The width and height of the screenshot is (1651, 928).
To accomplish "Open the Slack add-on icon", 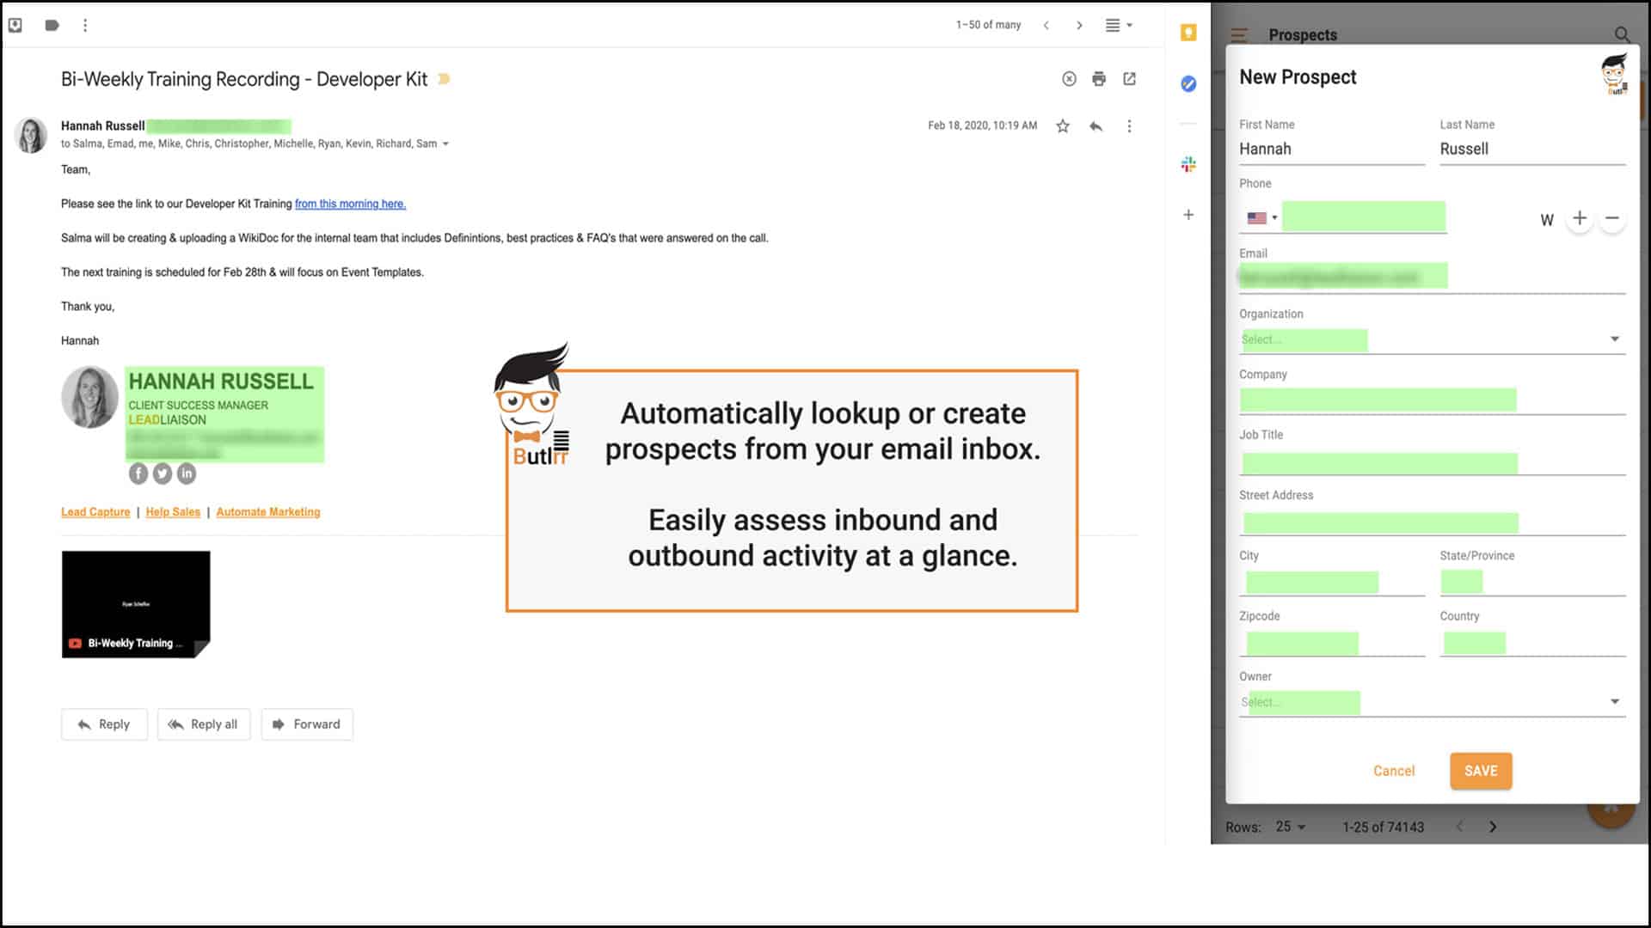I will pyautogui.click(x=1188, y=164).
